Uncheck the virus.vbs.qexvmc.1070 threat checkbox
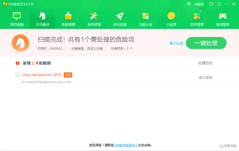239x151 pixels. pyautogui.click(x=18, y=75)
